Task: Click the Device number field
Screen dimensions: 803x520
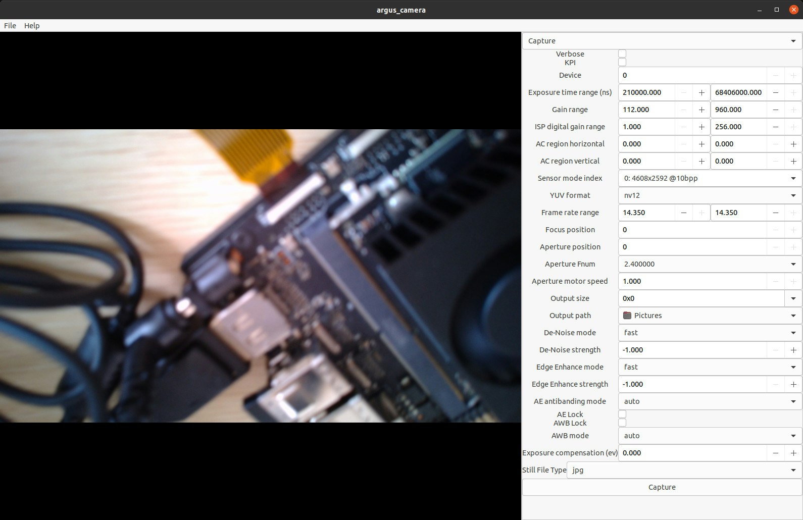Action: click(x=692, y=75)
